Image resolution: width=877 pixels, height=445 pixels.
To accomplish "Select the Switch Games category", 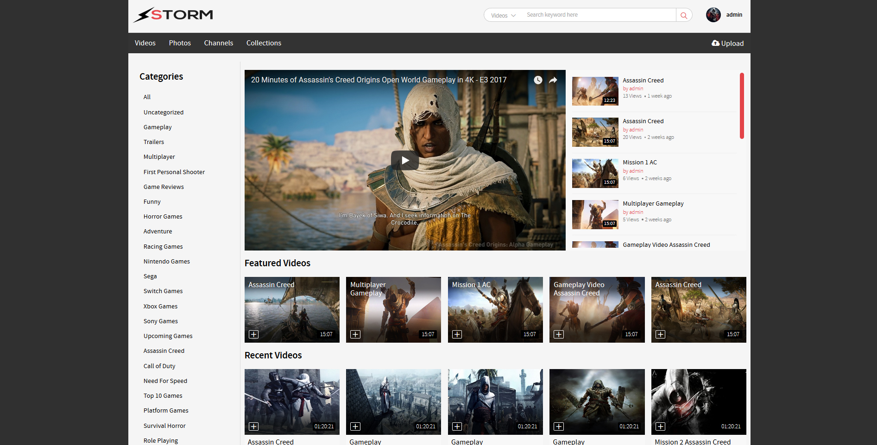I will (x=163, y=291).
